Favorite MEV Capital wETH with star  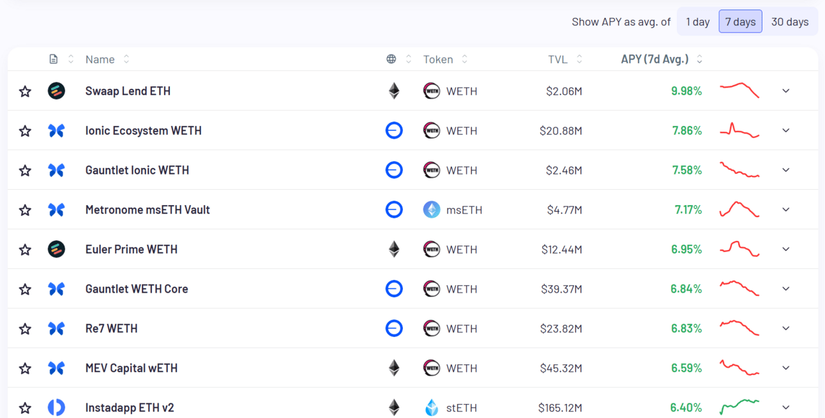coord(25,369)
